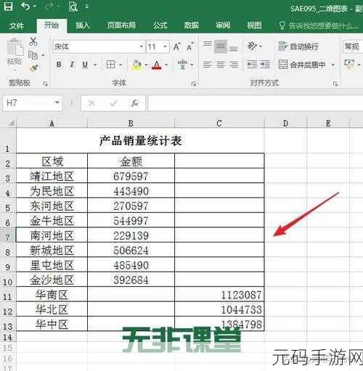Viewport: 363px width, 371px height.
Task: Click the Select All corner triangle
Action: point(11,123)
